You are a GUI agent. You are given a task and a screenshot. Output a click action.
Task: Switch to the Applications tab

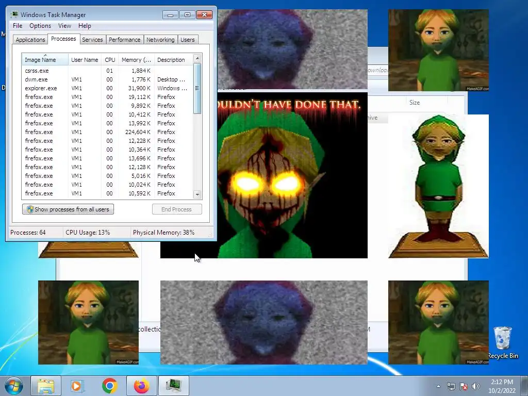30,40
